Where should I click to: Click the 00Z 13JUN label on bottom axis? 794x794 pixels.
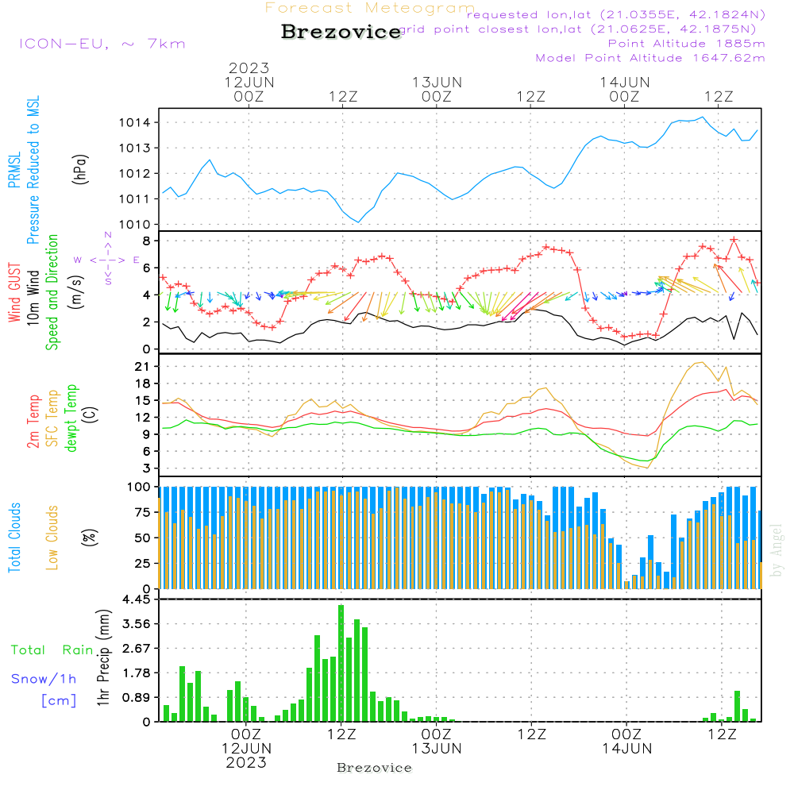click(437, 742)
